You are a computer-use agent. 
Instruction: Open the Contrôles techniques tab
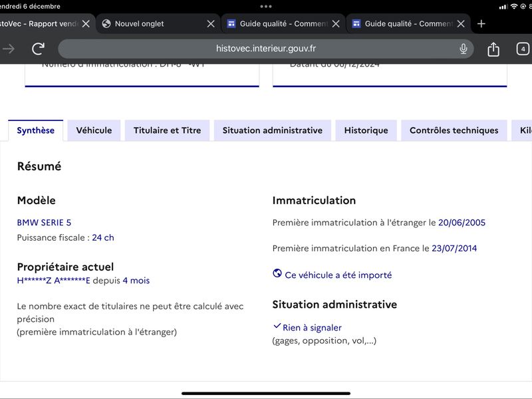(454, 130)
